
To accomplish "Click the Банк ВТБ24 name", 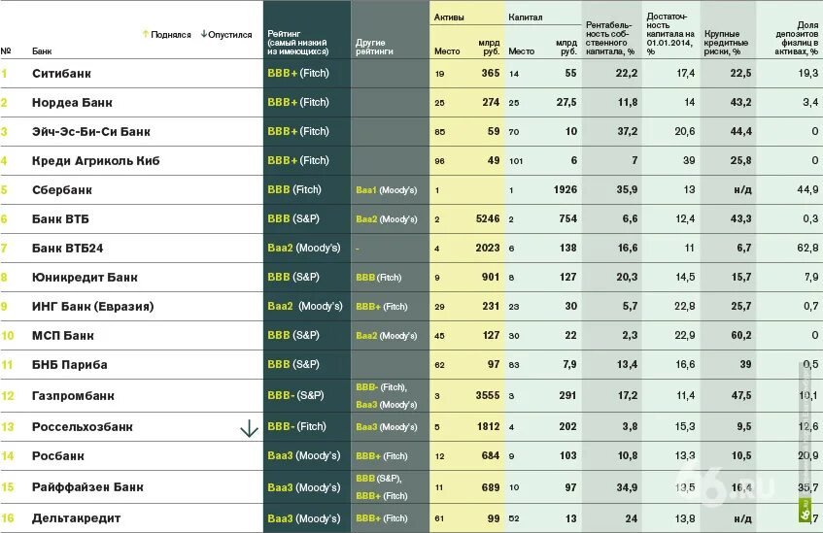I will (67, 249).
